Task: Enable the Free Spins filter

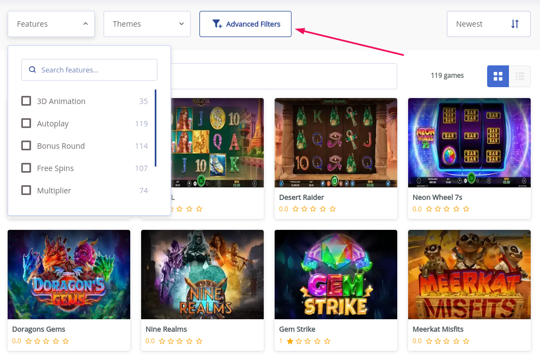Action: point(26,168)
